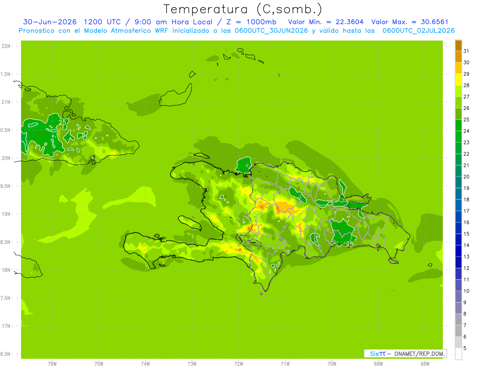Image resolution: width=477 pixels, height=369 pixels.
Task: Click the 22N latitude axis label
Action: point(6,46)
